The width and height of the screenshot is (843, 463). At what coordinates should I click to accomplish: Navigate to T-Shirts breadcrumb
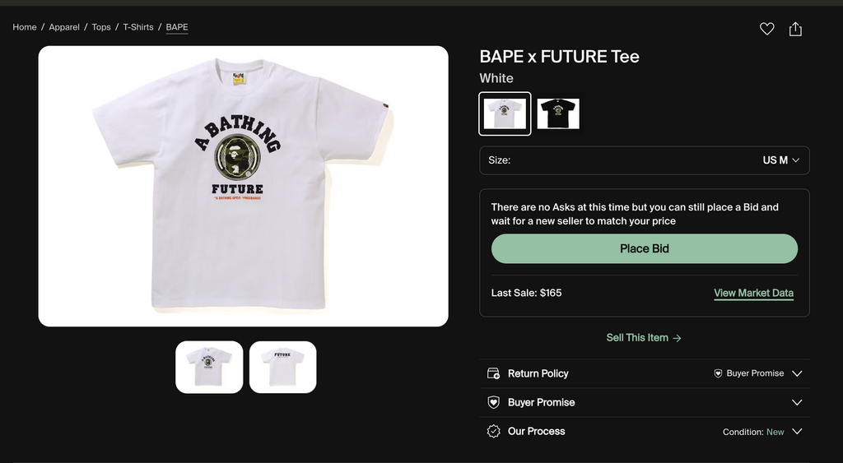138,27
